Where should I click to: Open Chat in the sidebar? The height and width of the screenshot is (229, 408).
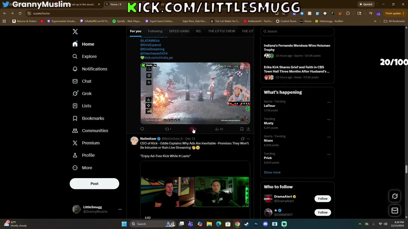(x=82, y=81)
